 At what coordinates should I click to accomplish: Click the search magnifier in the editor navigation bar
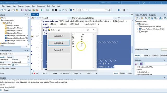pyautogui.click(x=119, y=18)
